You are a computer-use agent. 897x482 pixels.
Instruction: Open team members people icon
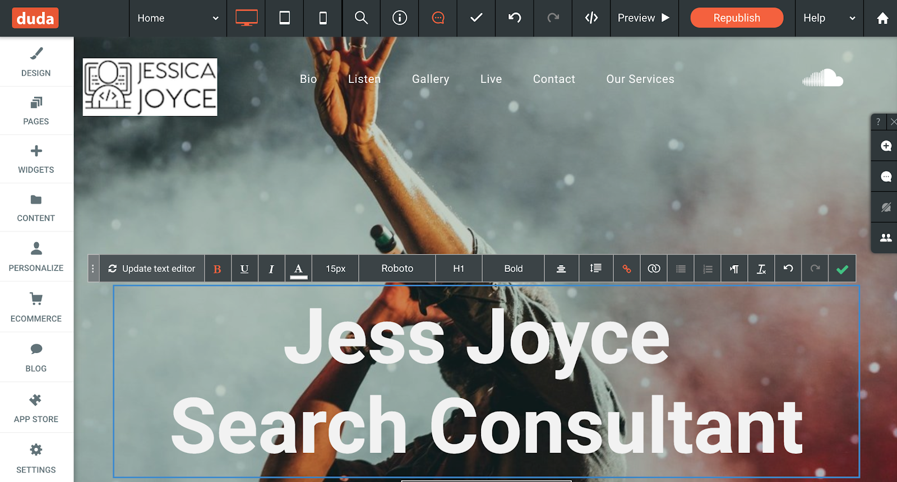click(x=886, y=238)
